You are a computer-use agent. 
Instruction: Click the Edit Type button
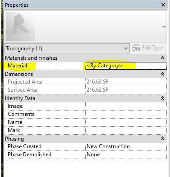(x=148, y=48)
